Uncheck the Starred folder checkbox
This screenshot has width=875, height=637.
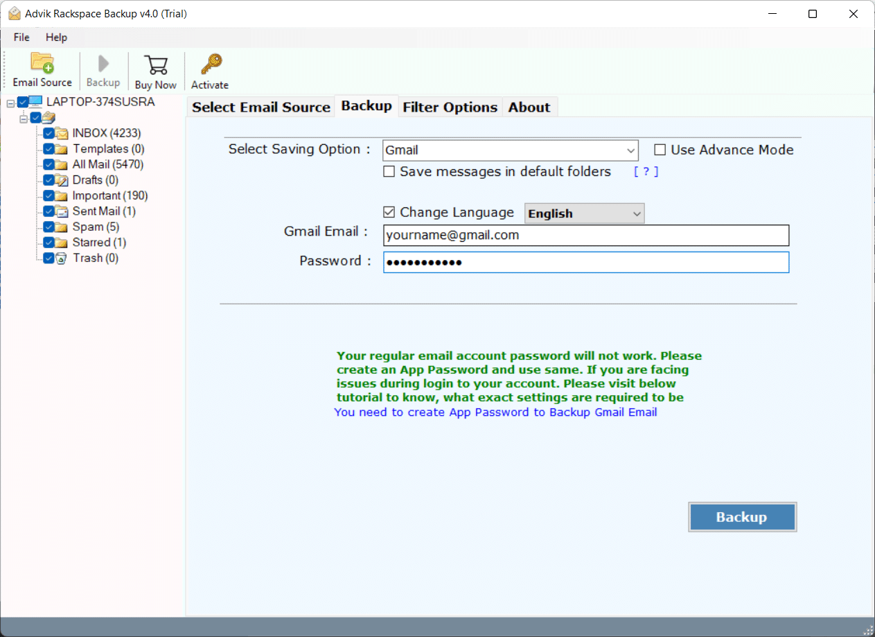[48, 243]
